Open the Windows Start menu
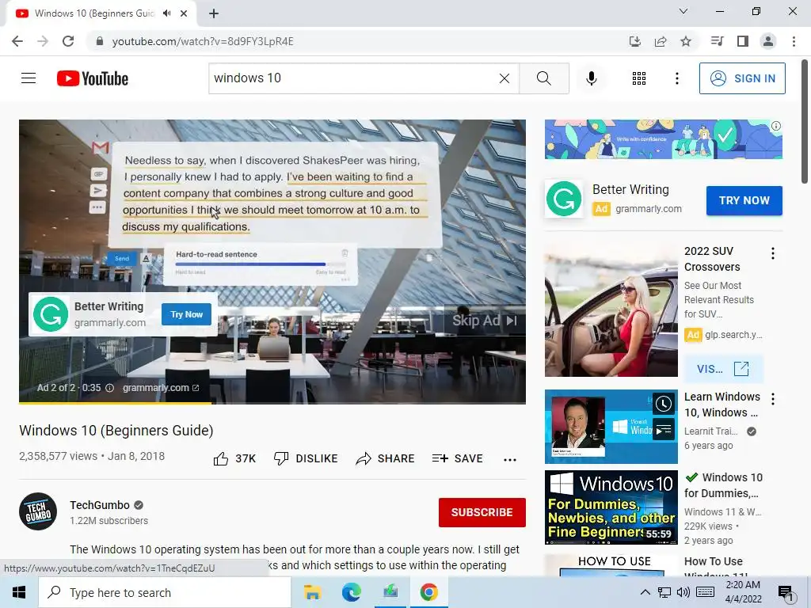Image resolution: width=811 pixels, height=608 pixels. (19, 592)
